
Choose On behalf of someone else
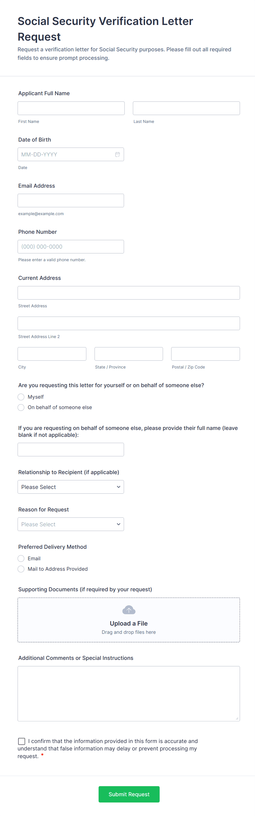[x=21, y=407]
